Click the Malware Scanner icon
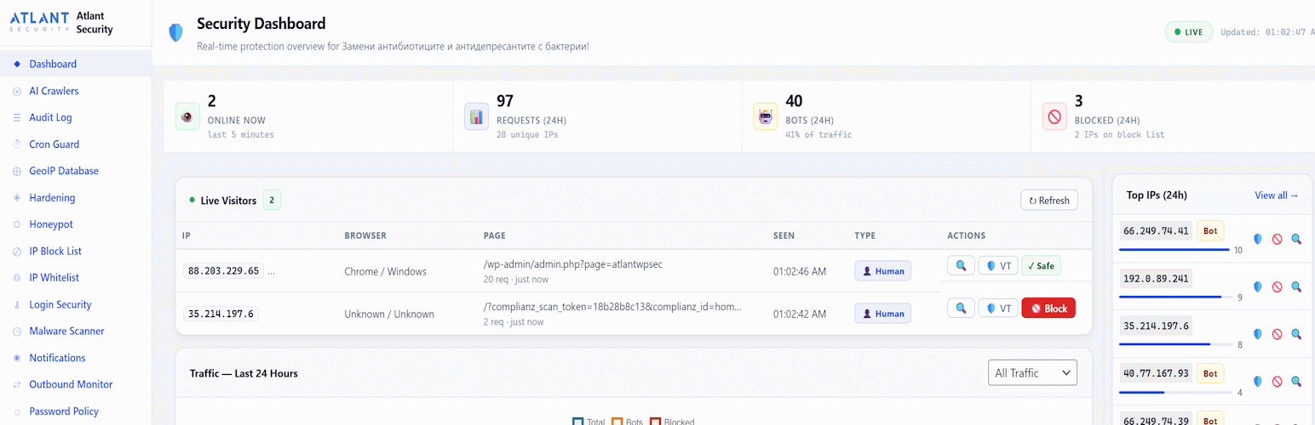Image resolution: width=1315 pixels, height=425 pixels. (x=17, y=331)
